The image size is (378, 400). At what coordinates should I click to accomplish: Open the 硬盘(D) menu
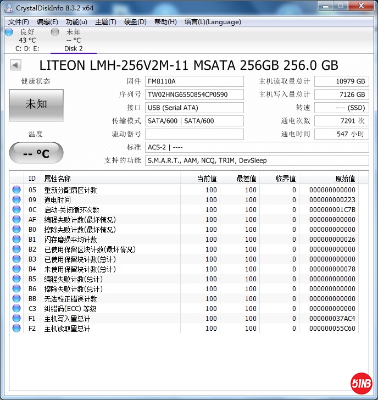click(x=135, y=22)
